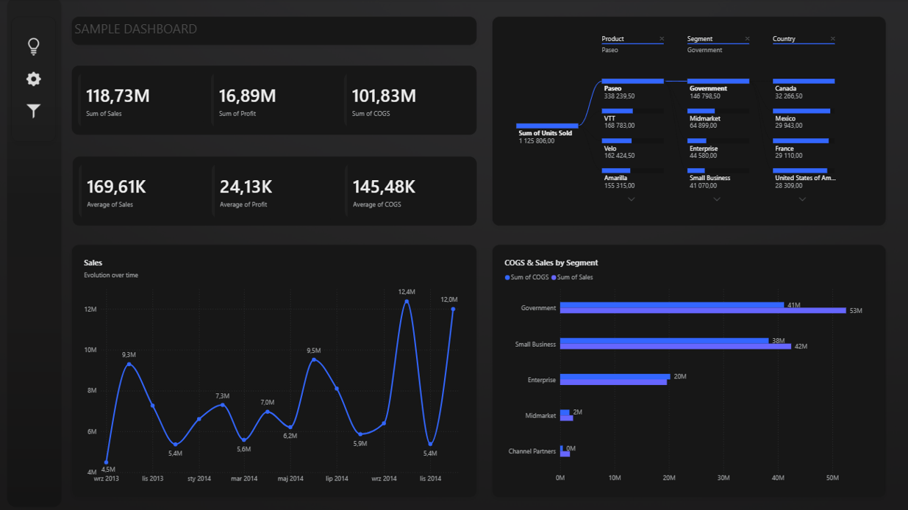
Task: Click the Channel Partners axis label
Action: point(532,451)
